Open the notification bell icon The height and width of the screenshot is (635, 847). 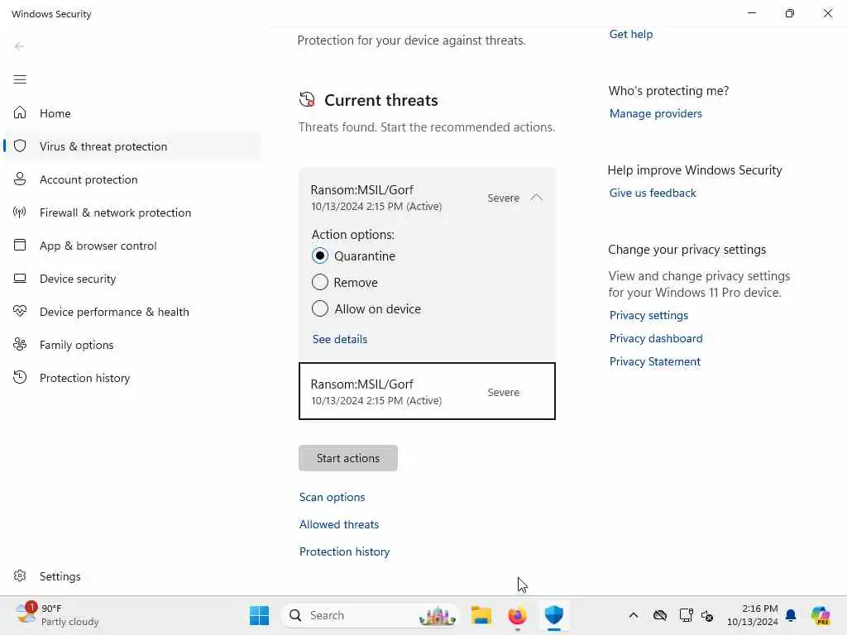click(x=791, y=615)
